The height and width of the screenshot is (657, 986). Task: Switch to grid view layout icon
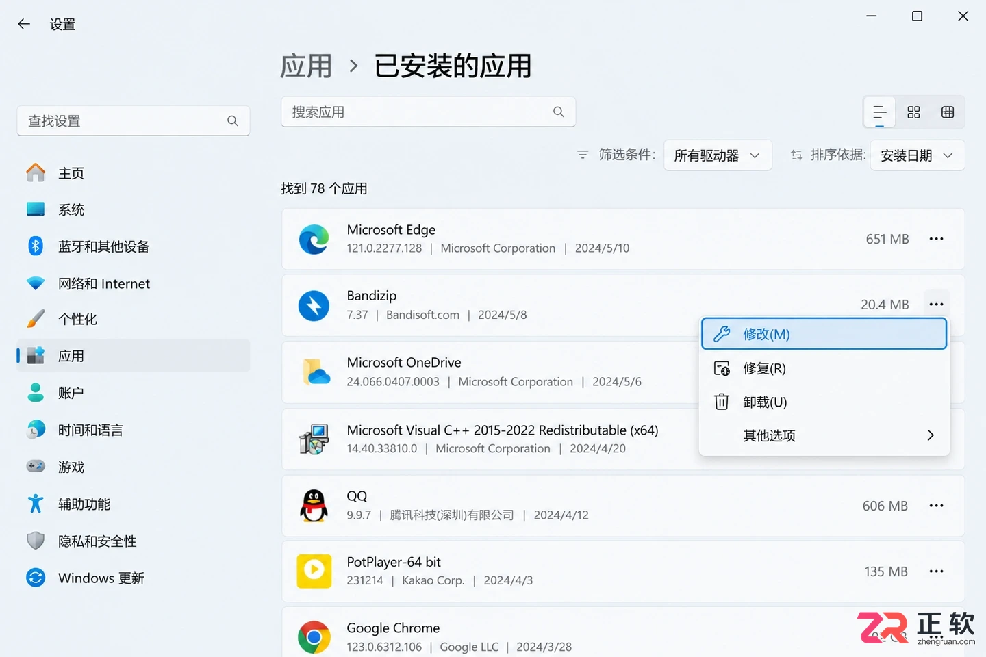tap(913, 112)
